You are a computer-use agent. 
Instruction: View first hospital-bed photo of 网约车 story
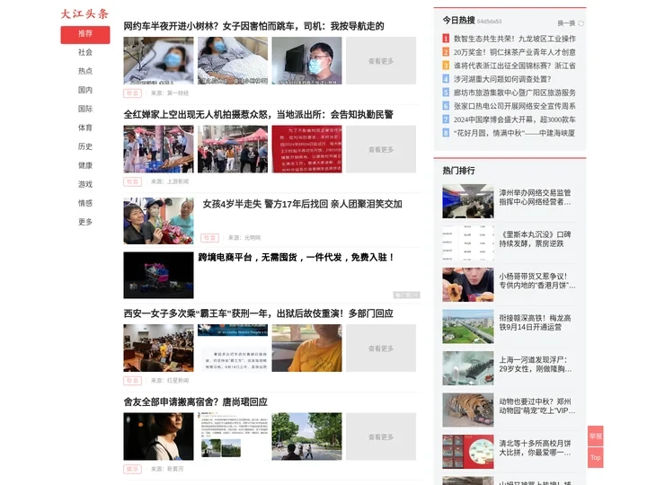(x=158, y=61)
